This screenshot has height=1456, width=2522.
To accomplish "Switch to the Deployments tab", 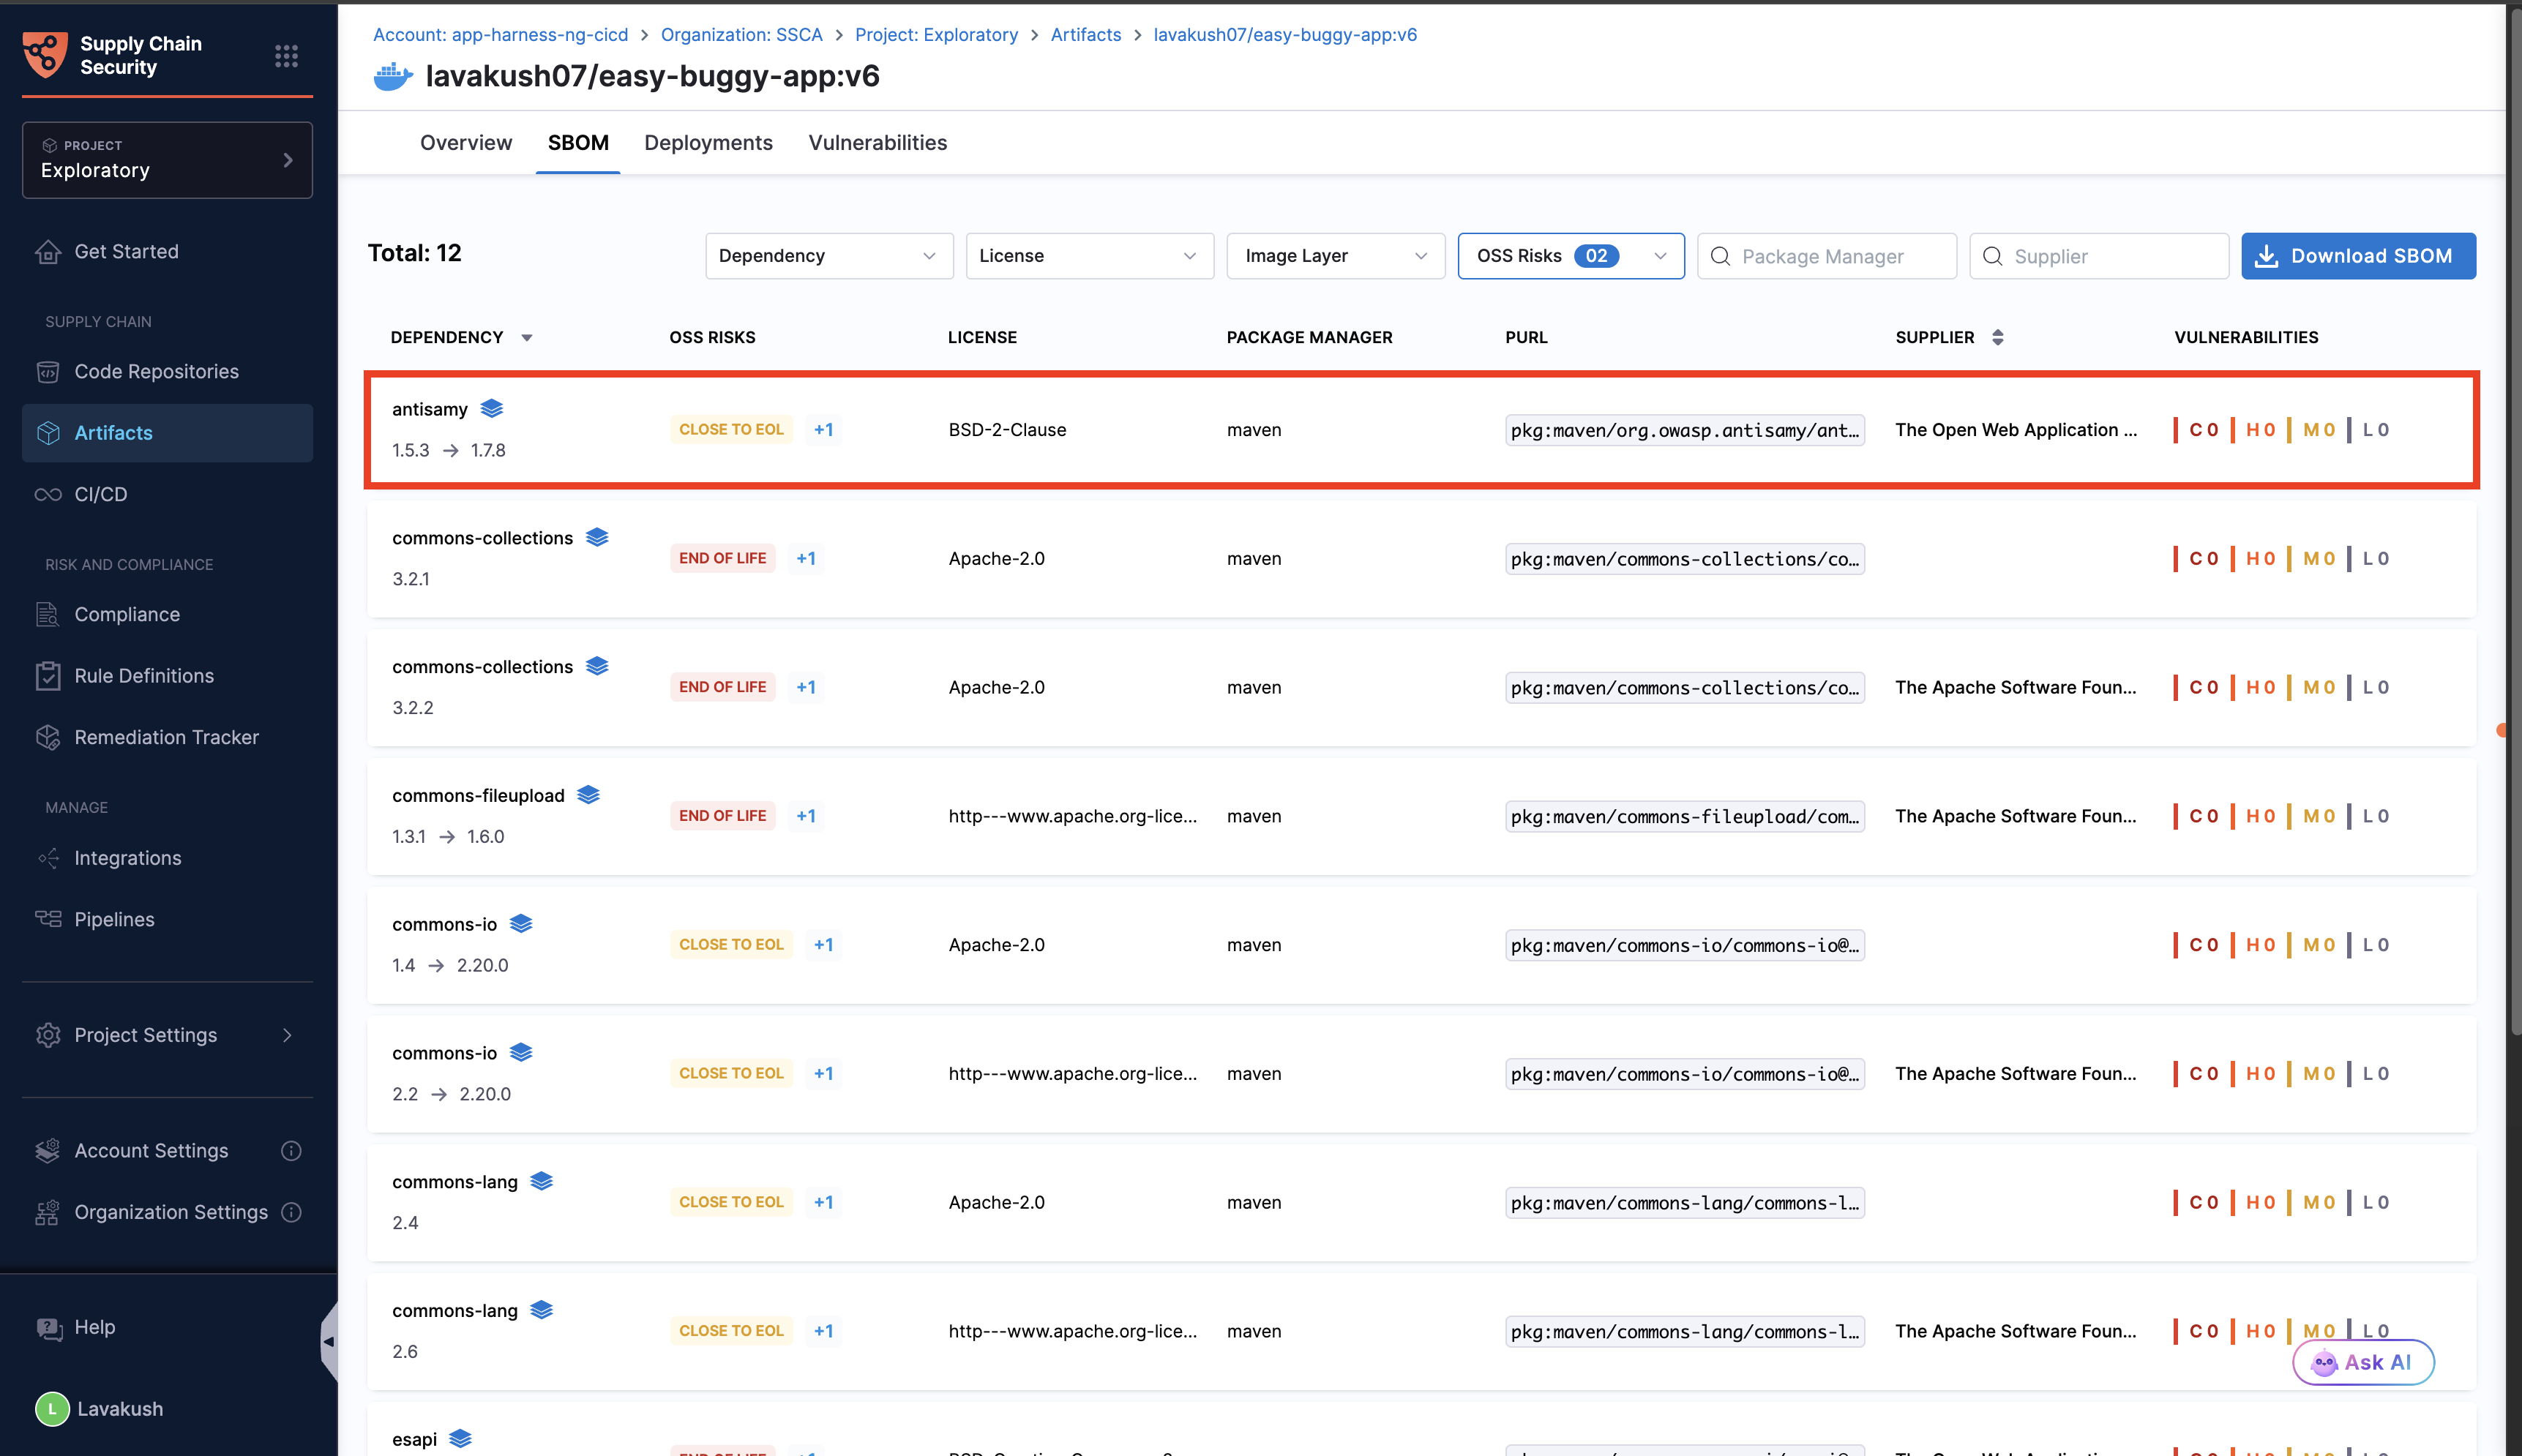I will pos(708,142).
